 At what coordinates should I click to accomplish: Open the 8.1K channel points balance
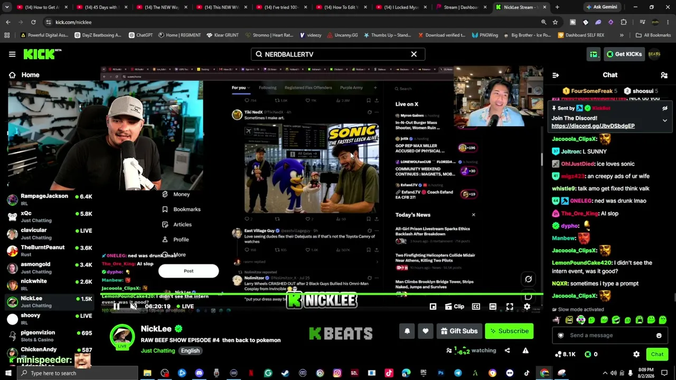[565, 355]
